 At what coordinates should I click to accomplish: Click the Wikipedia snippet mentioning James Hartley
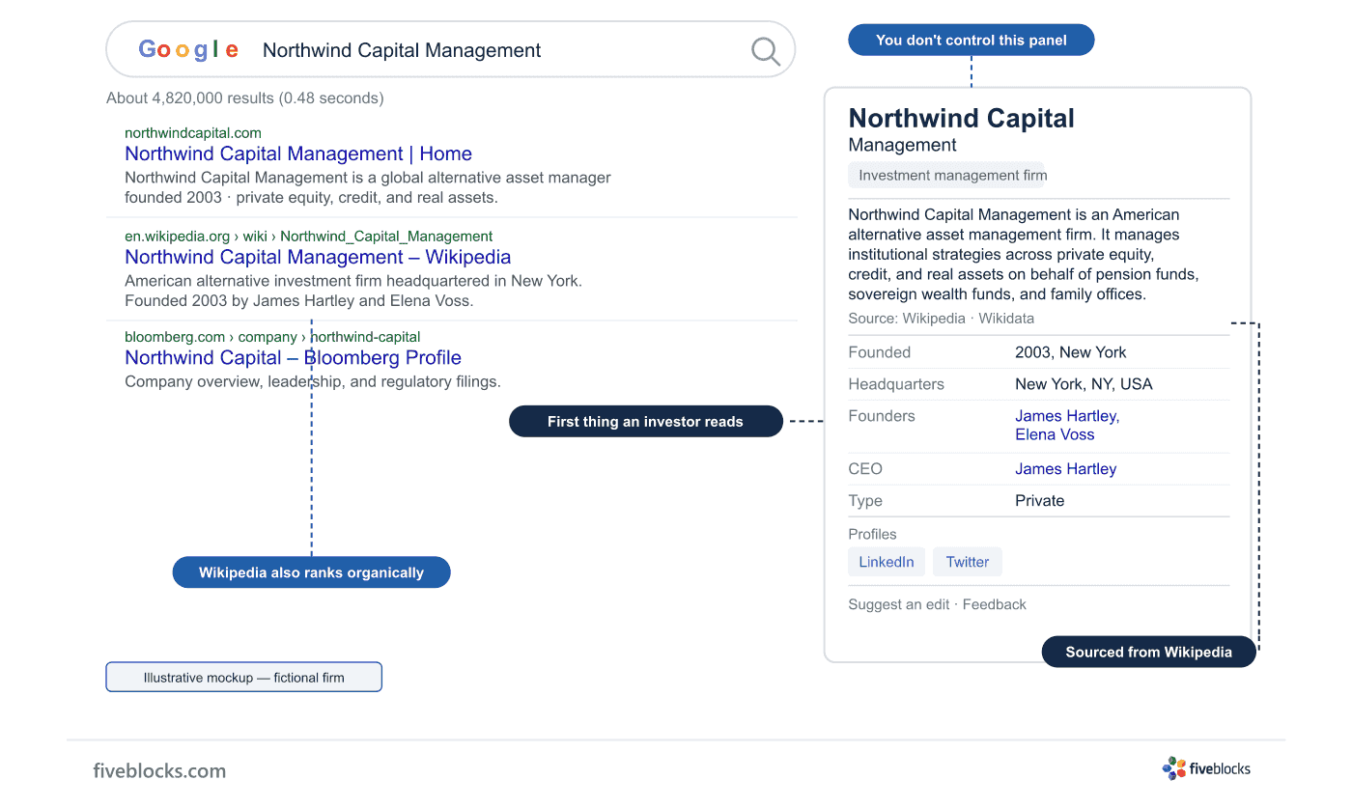click(353, 291)
